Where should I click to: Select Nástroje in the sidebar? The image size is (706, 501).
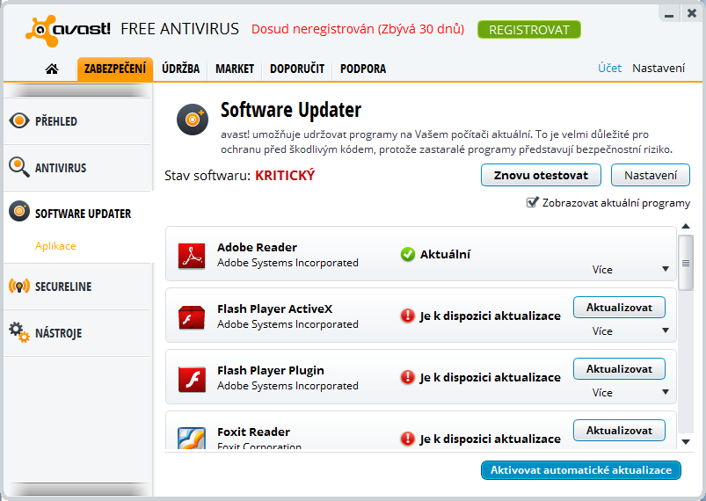[77, 333]
